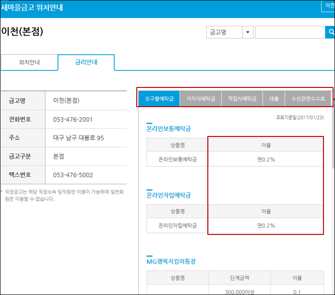This screenshot has width=335, height=295.
Task: Open the 대출 rate tab
Action: (274, 98)
